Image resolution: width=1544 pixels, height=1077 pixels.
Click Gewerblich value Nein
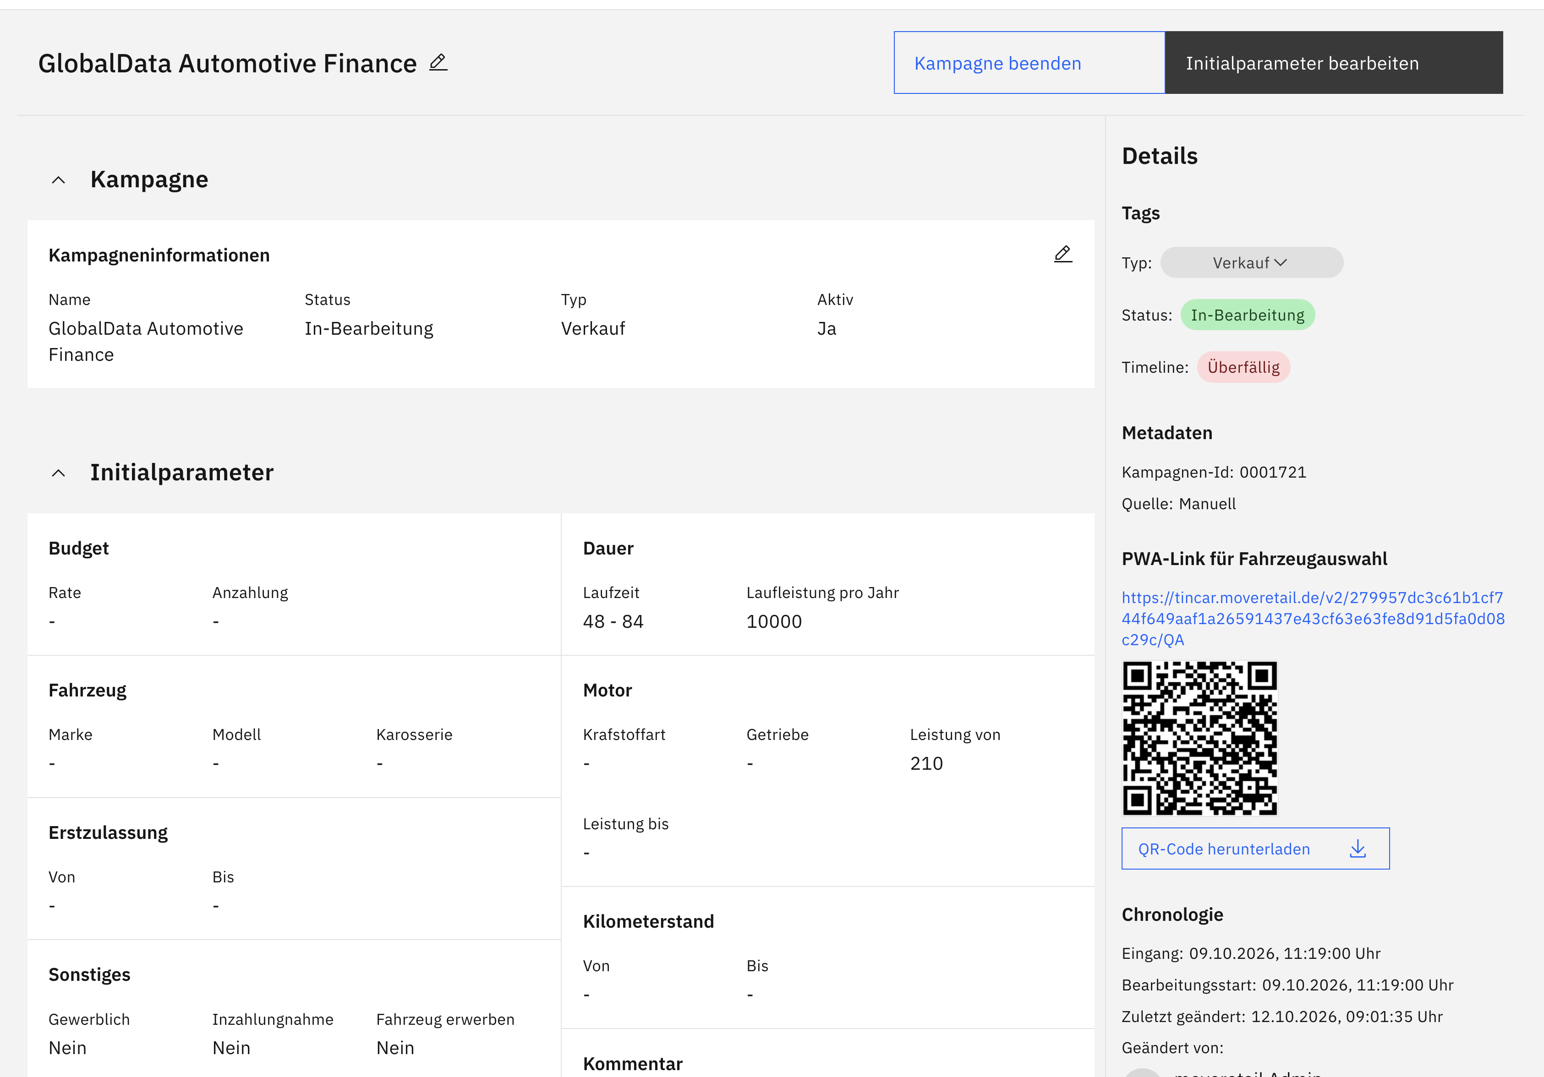[67, 1047]
